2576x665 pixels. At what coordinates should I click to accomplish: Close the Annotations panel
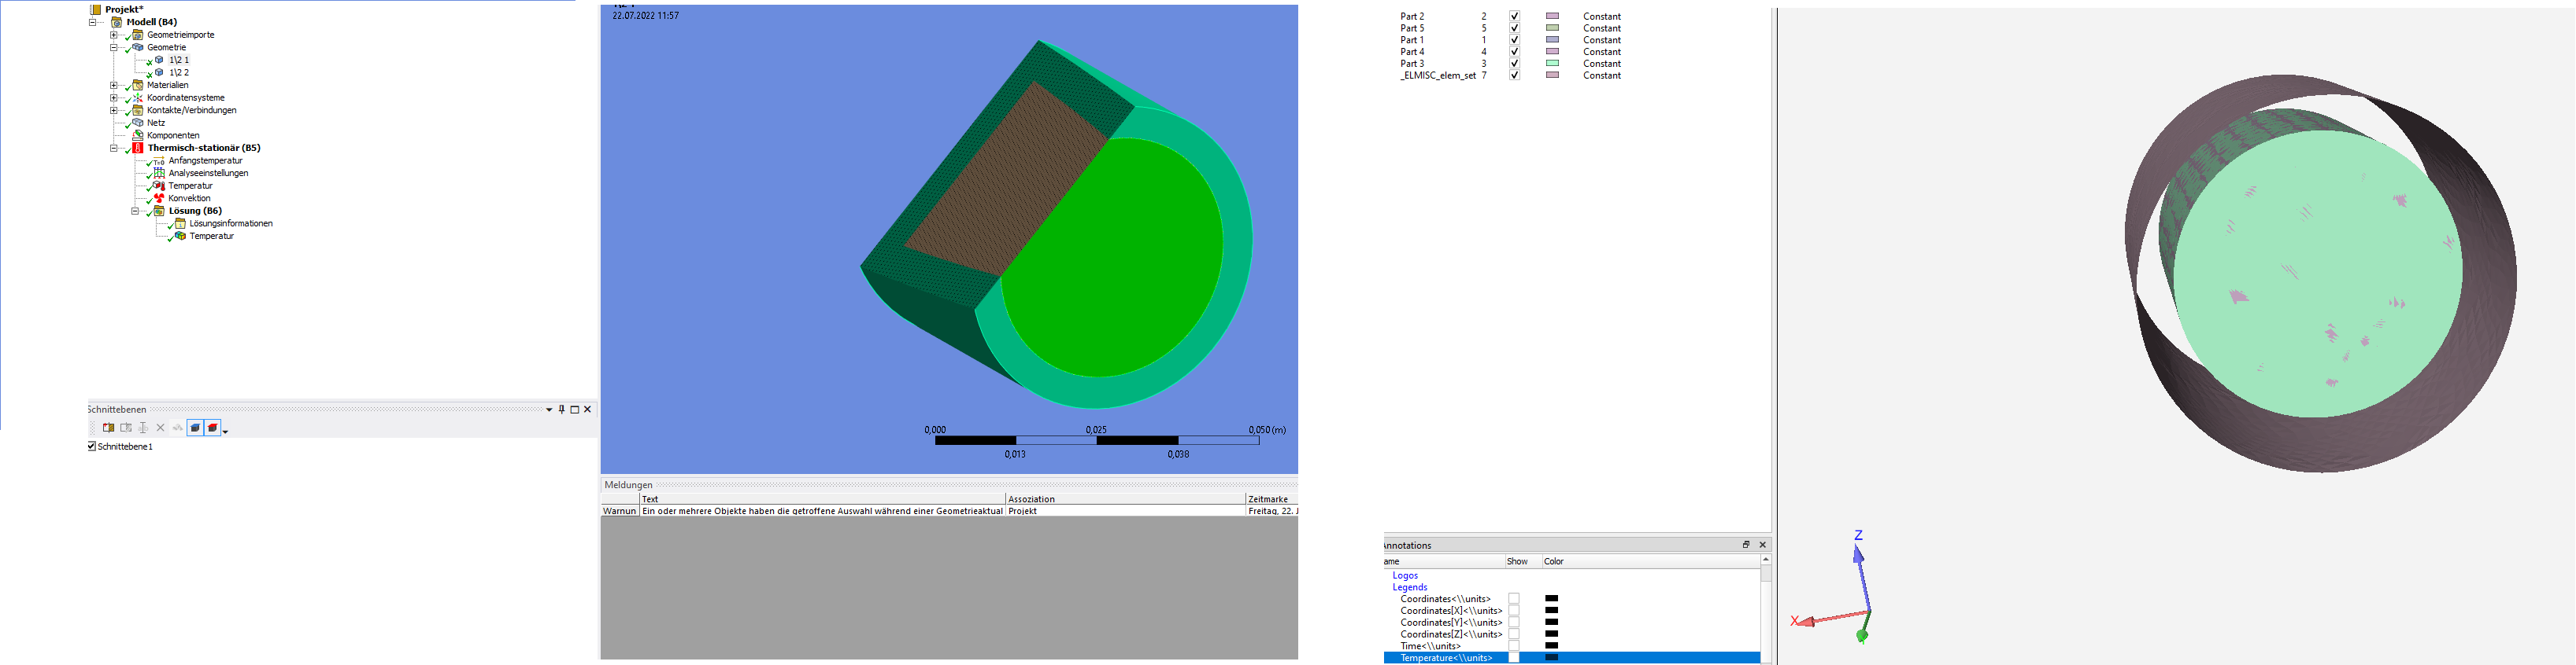click(1762, 544)
